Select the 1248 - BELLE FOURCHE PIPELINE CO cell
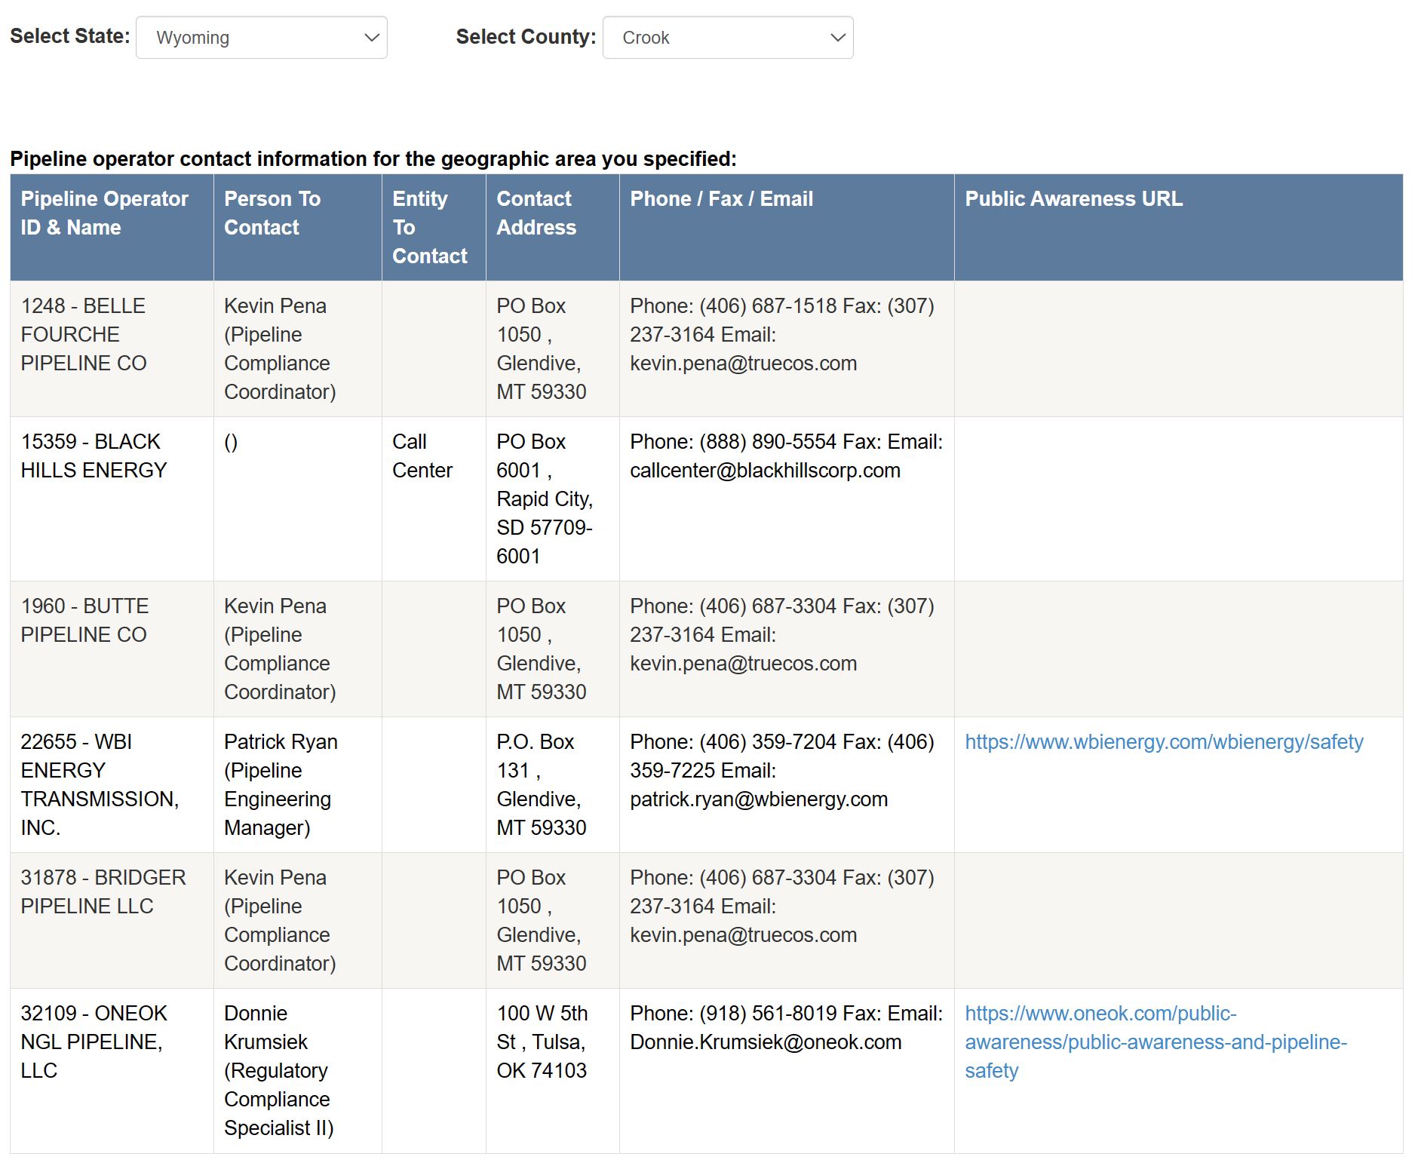1418x1169 pixels. tap(112, 349)
